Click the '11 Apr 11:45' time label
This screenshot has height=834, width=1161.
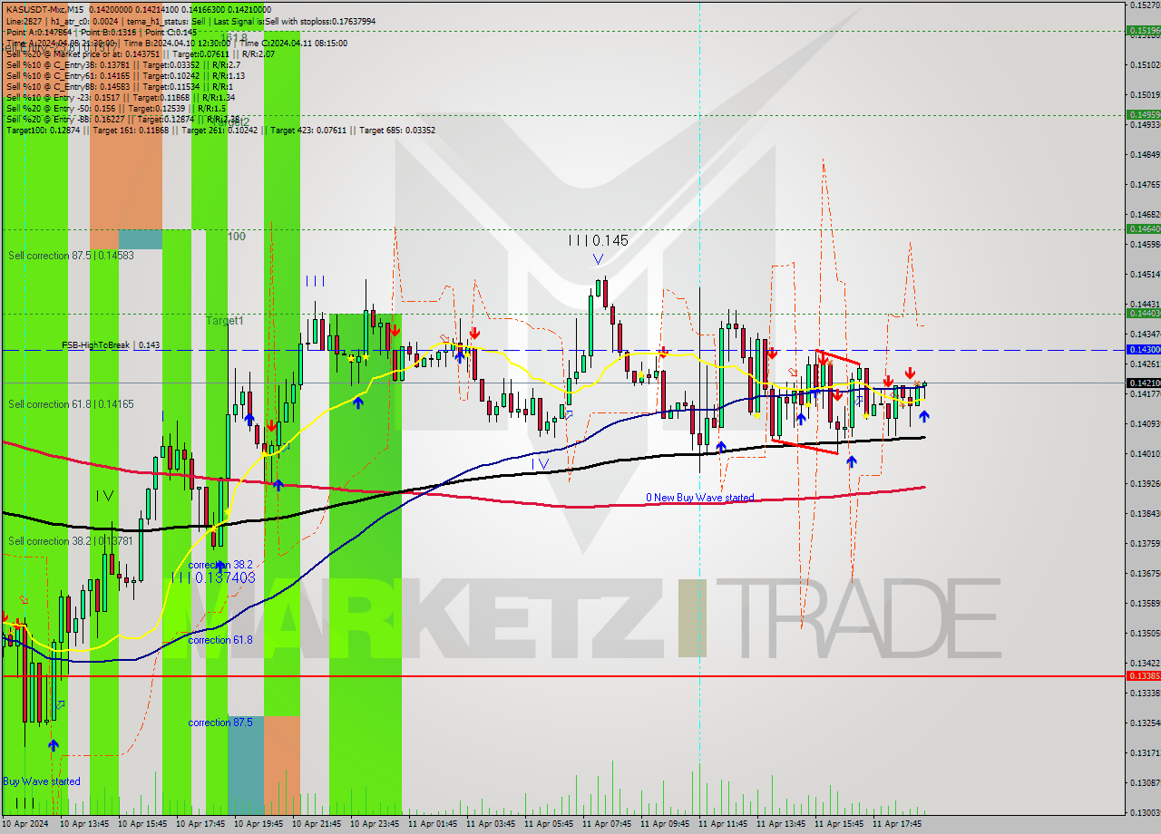[x=723, y=824]
